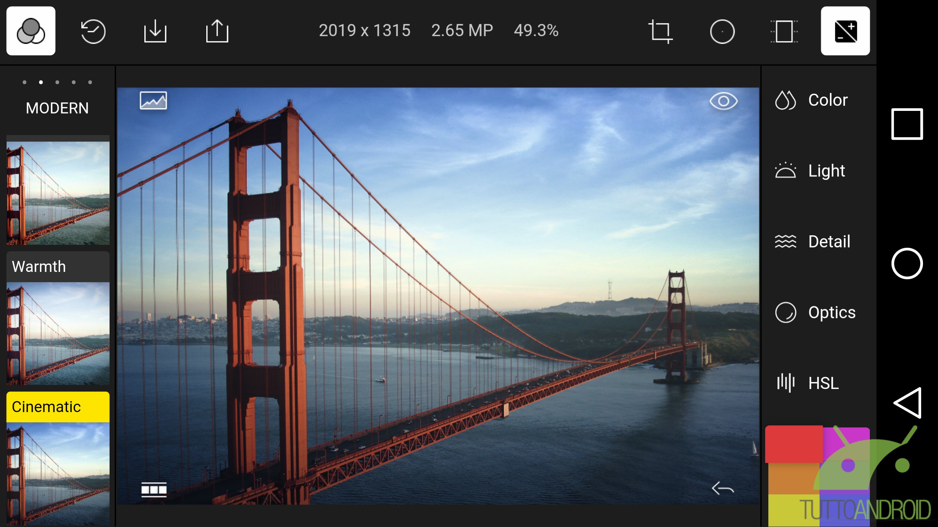Open the radial mask circle tool
This screenshot has height=527, width=938.
[x=722, y=31]
